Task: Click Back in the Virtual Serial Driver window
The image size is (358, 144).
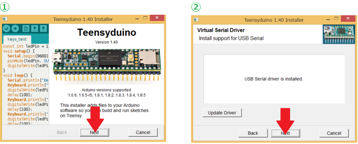Action: click(253, 133)
